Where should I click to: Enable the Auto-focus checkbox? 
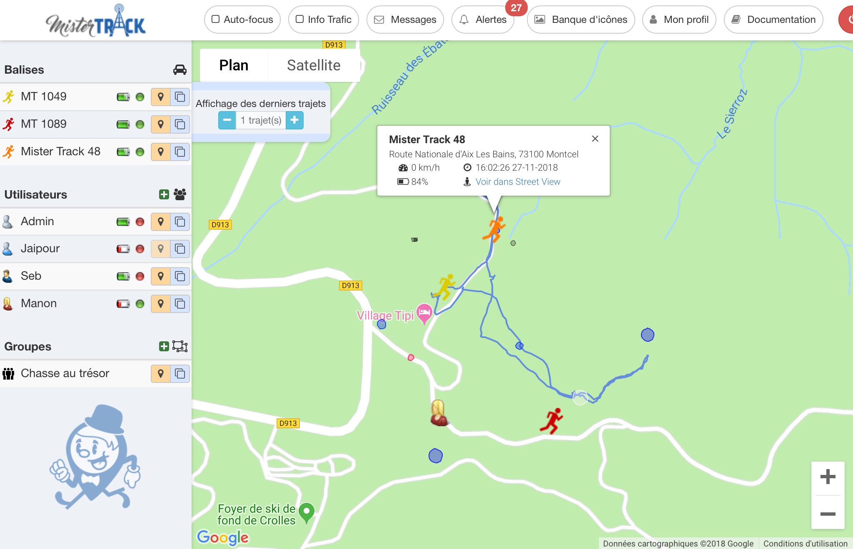click(215, 19)
